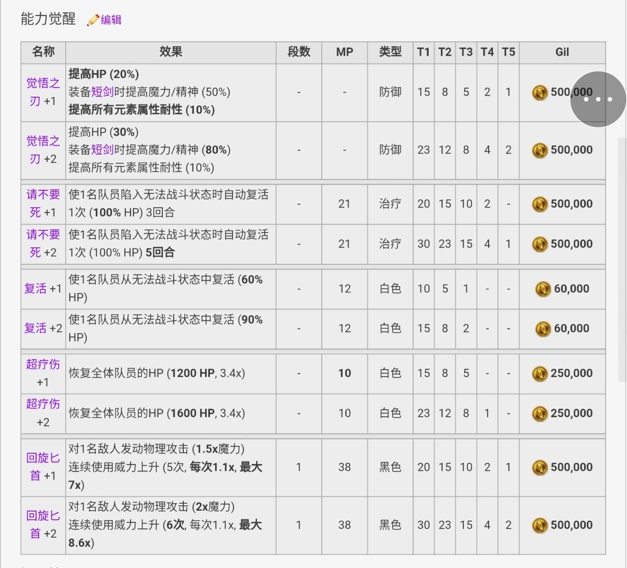This screenshot has width=627, height=568.
Task: Click the T1 column header
Action: [424, 52]
